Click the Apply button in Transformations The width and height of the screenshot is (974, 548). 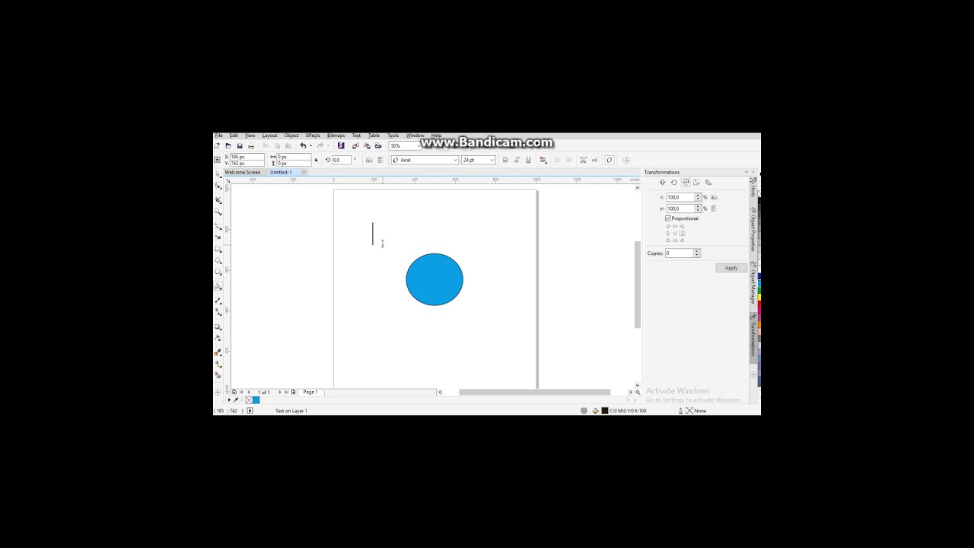tap(731, 268)
